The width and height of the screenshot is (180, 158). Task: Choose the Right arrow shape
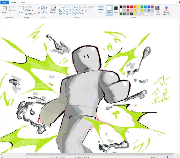pos(73,10)
